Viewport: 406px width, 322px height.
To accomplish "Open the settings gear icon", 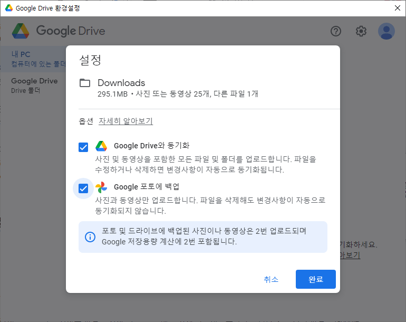I will tap(361, 31).
